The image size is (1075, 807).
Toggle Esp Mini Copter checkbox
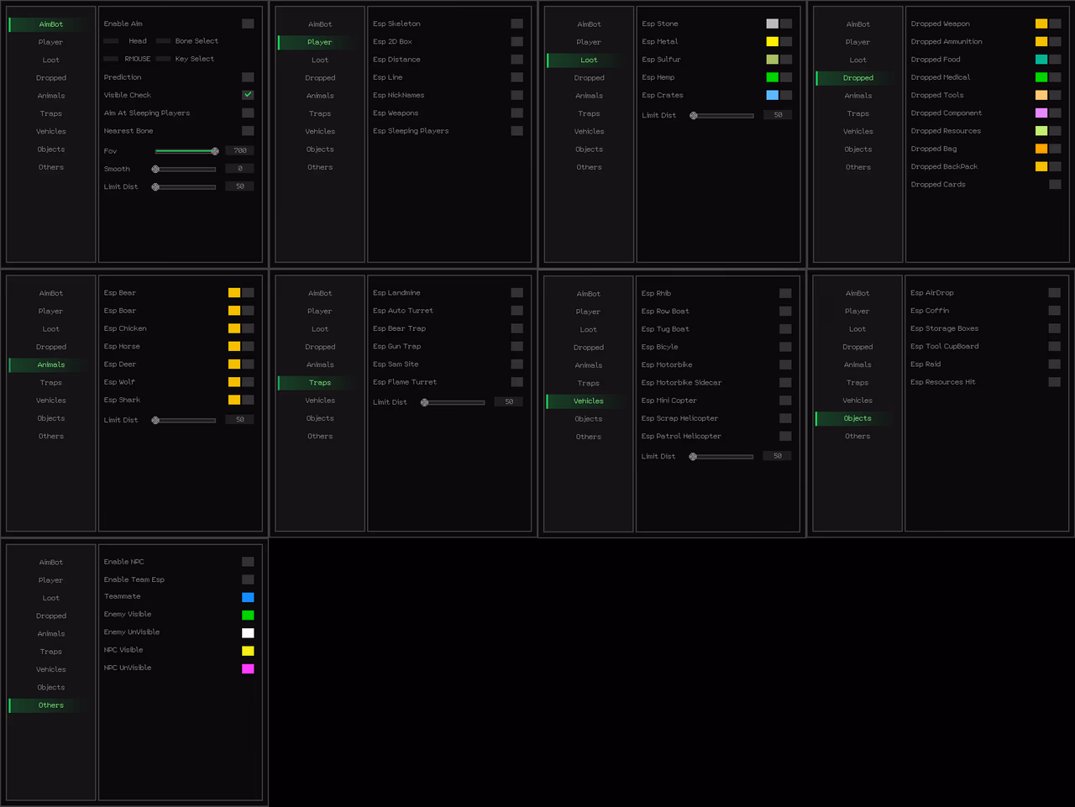coord(785,401)
